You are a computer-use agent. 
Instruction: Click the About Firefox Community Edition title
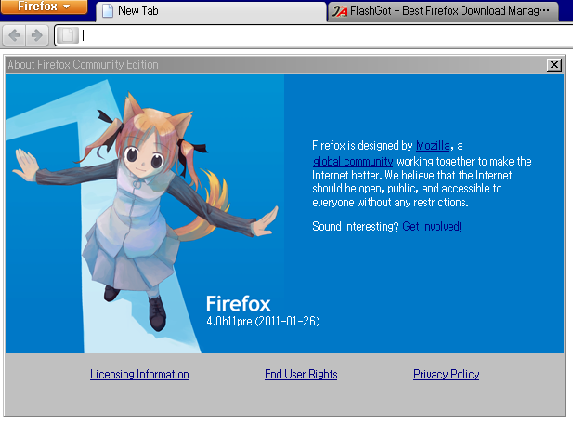click(83, 65)
